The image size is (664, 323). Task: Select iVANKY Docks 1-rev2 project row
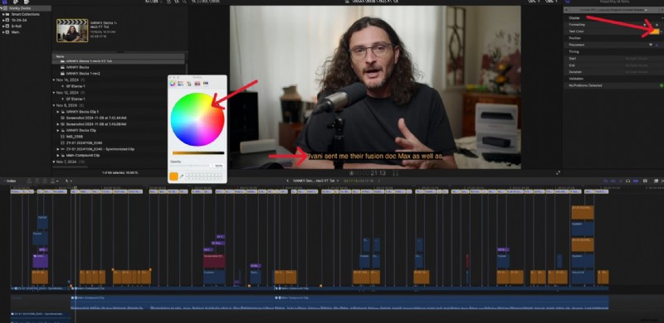[84, 74]
